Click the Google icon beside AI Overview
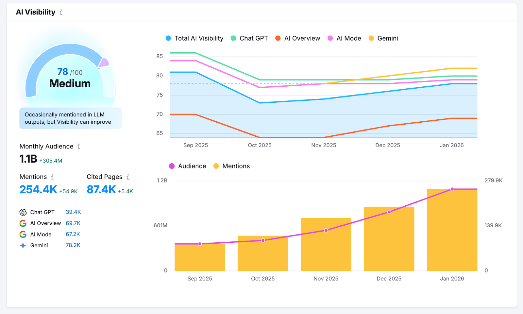Viewport: 523px width, 314px height. [x=22, y=223]
